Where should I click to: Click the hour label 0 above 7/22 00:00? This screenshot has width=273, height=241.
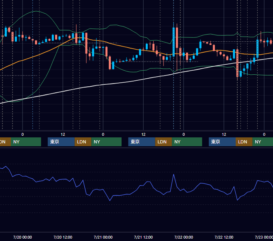click(184, 135)
